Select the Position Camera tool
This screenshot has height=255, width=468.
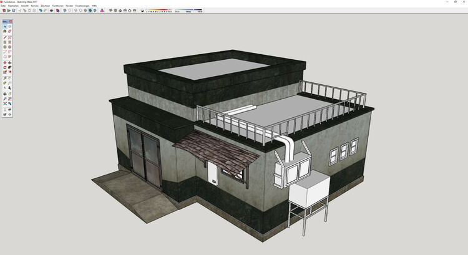tap(5, 110)
